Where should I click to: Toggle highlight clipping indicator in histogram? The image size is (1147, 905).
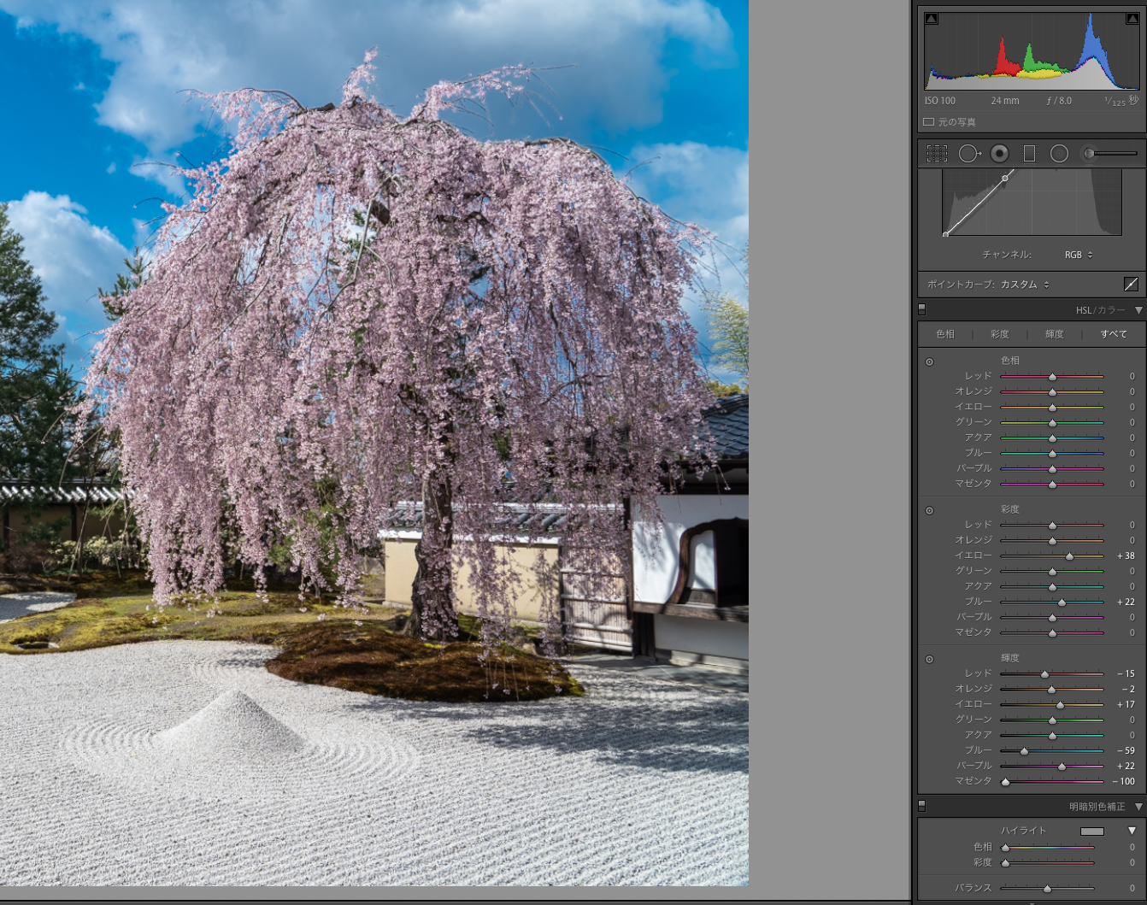[x=1132, y=19]
